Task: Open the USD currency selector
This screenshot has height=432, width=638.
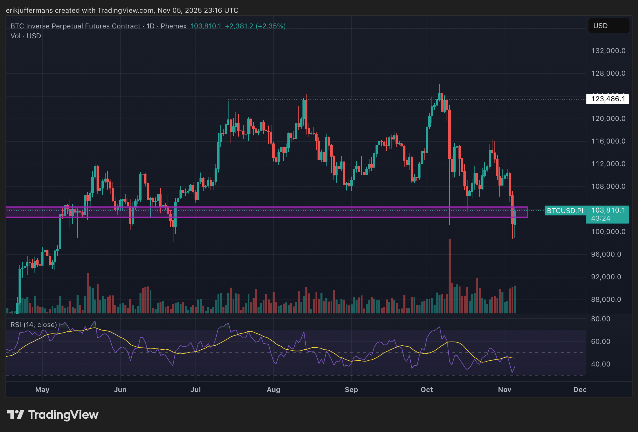Action: click(x=608, y=26)
